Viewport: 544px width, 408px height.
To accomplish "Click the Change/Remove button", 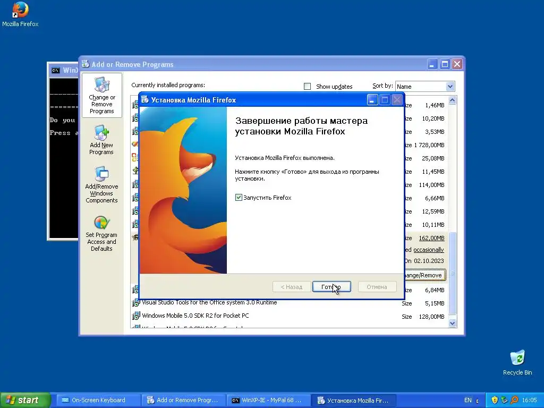I will (x=425, y=275).
